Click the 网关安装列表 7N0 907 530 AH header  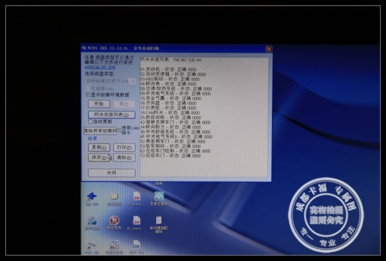click(171, 60)
